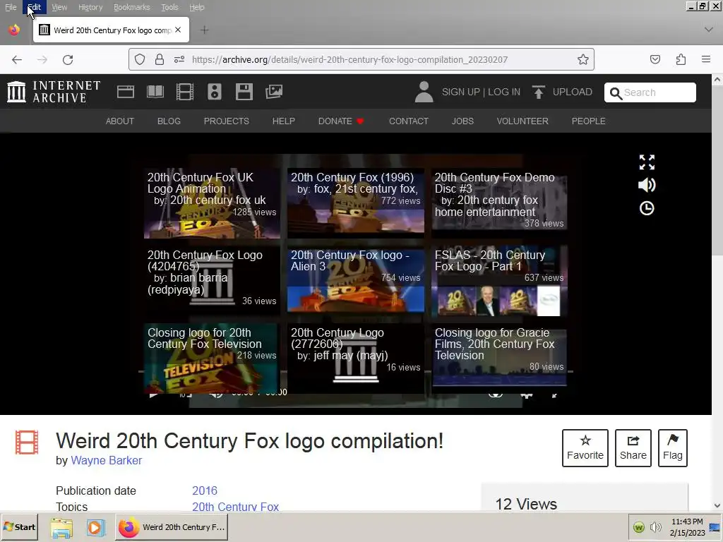
Task: Flag this item
Action: (x=673, y=448)
